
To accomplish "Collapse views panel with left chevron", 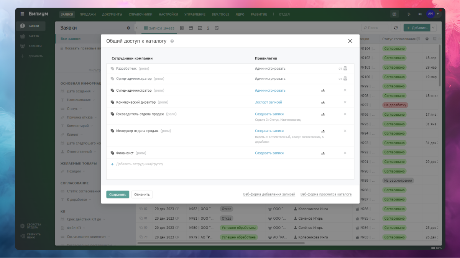I will (x=137, y=28).
